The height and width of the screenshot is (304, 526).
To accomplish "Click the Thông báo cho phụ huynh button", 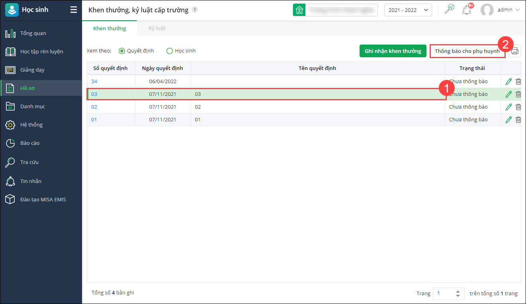I will (x=467, y=51).
